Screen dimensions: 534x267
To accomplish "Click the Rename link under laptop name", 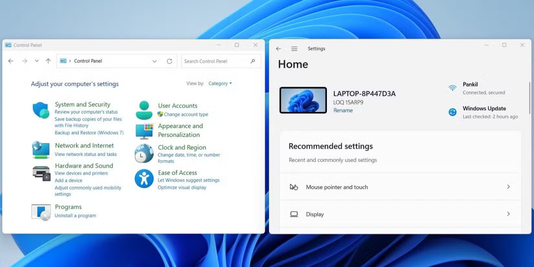I will [x=343, y=110].
